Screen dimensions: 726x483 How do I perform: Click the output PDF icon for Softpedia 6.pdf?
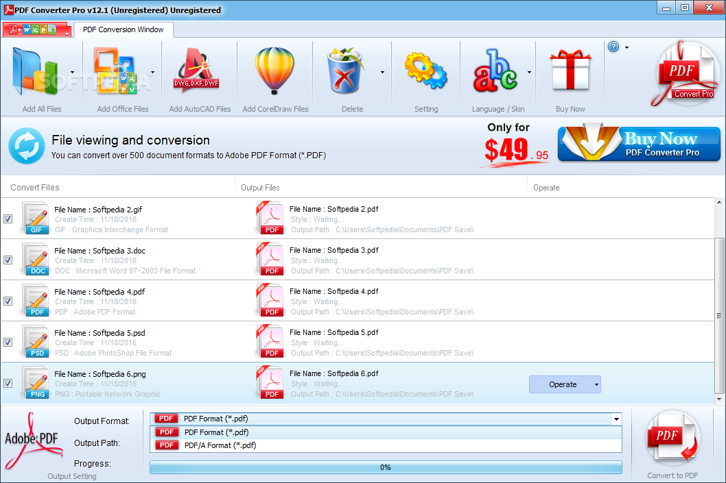[x=270, y=382]
